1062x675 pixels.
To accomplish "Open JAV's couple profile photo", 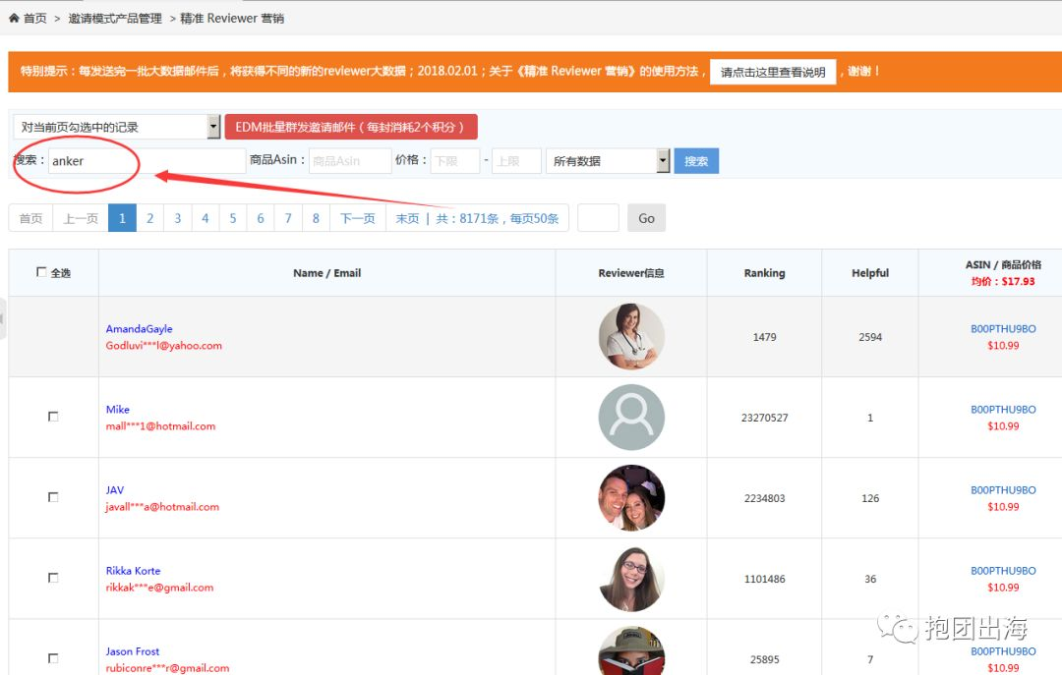I will [x=631, y=497].
